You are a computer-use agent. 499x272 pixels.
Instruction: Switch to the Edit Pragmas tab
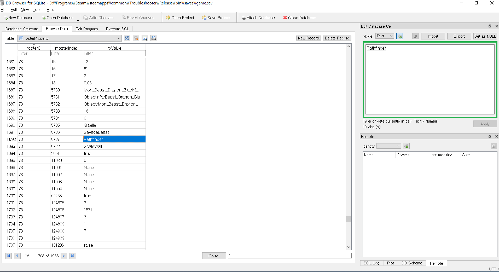pyautogui.click(x=87, y=29)
